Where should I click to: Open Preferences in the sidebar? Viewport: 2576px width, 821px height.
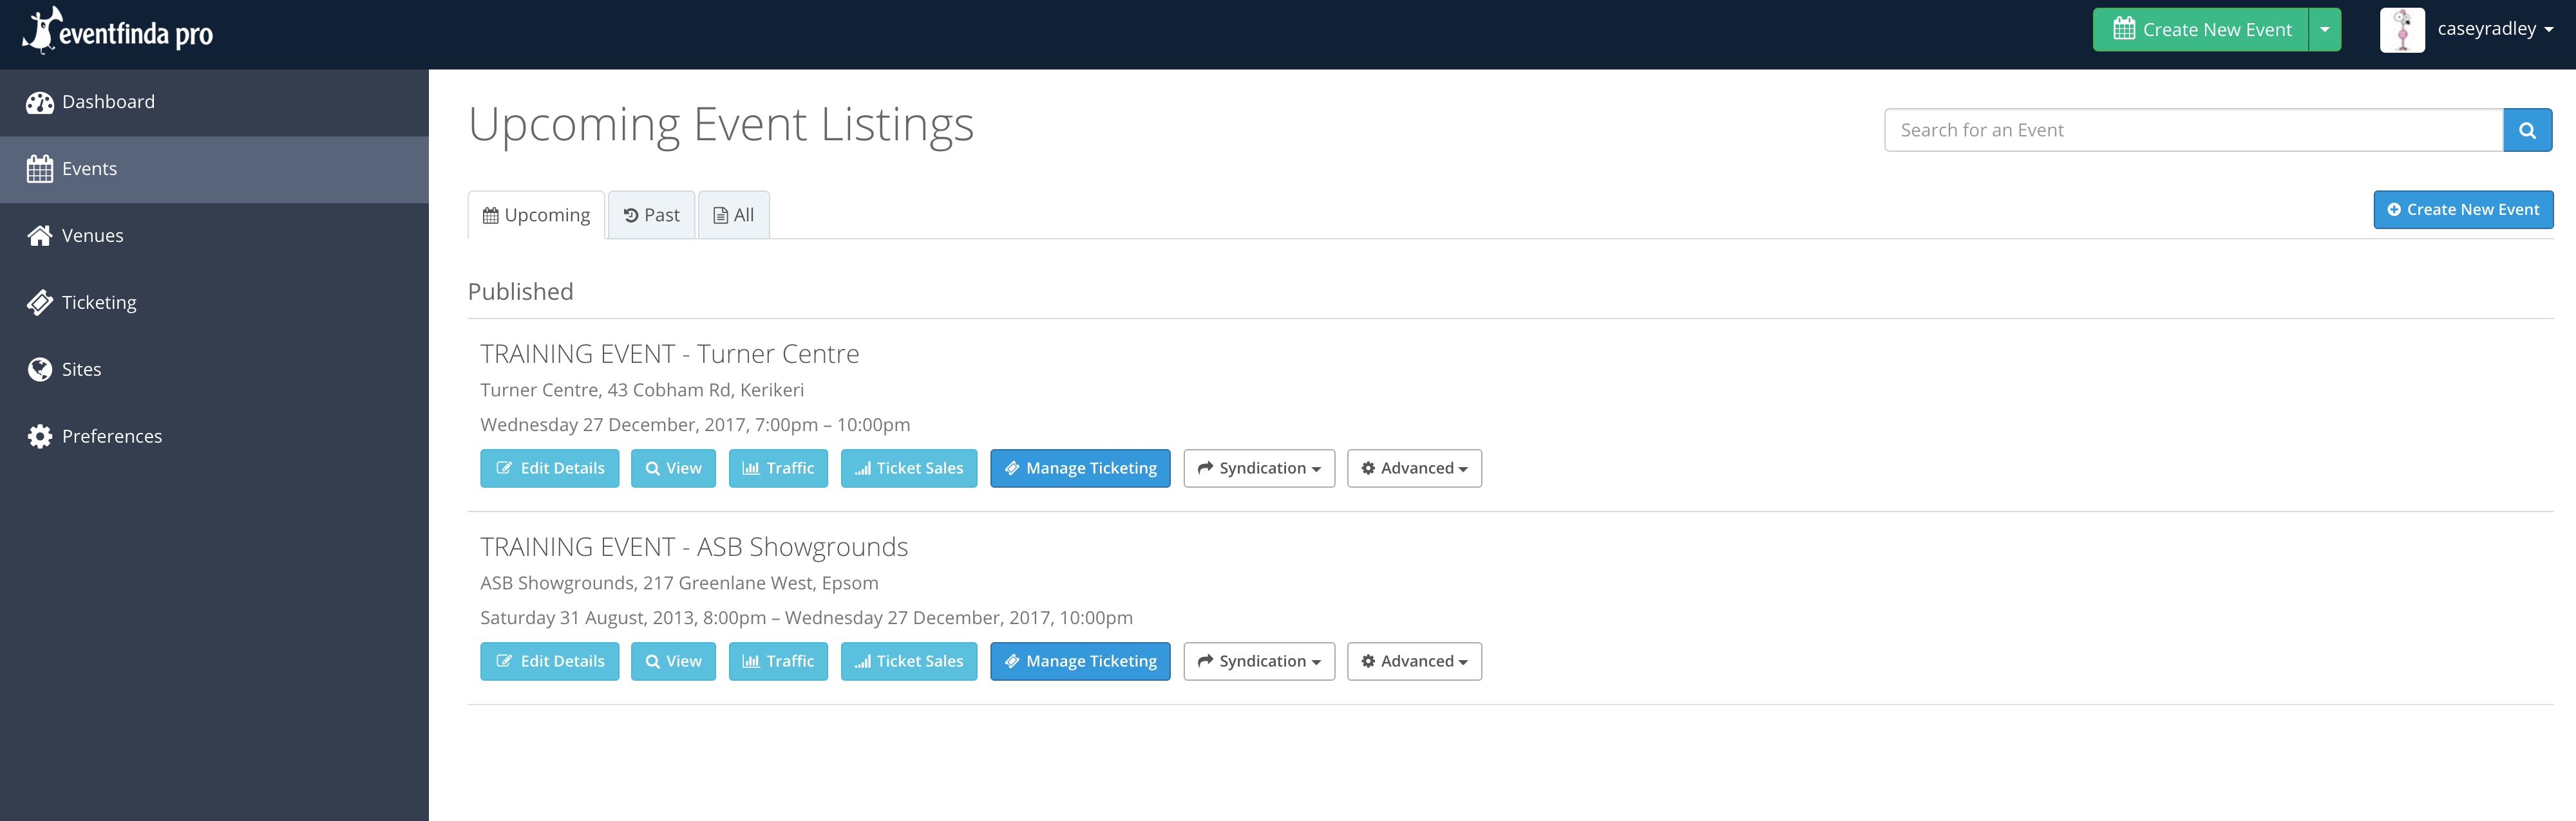pyautogui.click(x=214, y=436)
